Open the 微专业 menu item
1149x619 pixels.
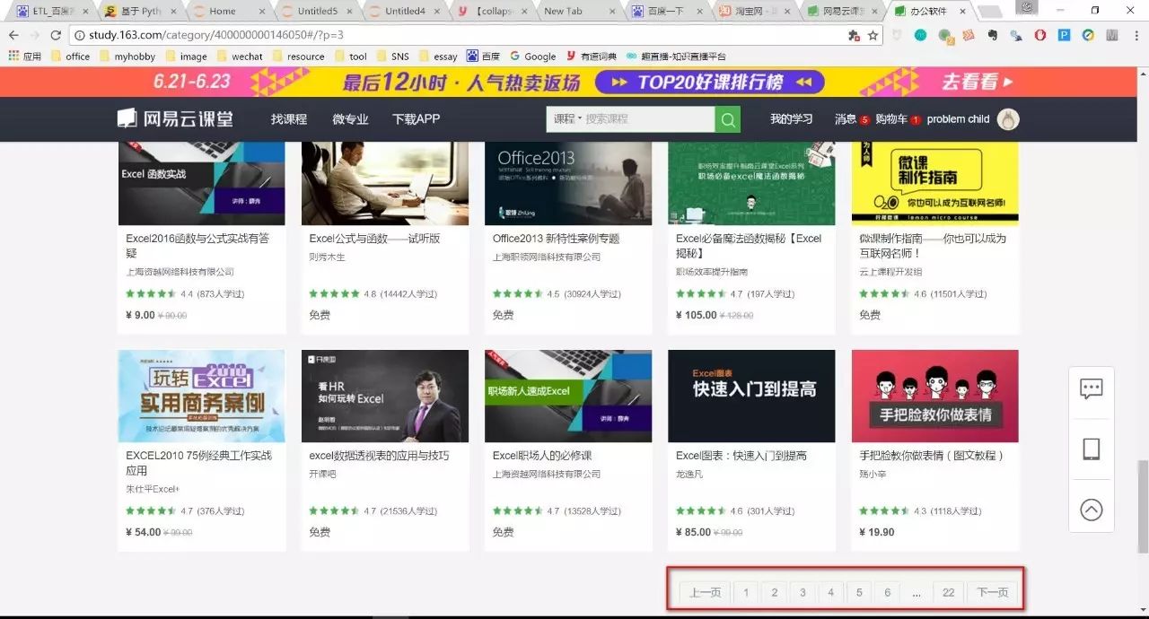click(350, 119)
